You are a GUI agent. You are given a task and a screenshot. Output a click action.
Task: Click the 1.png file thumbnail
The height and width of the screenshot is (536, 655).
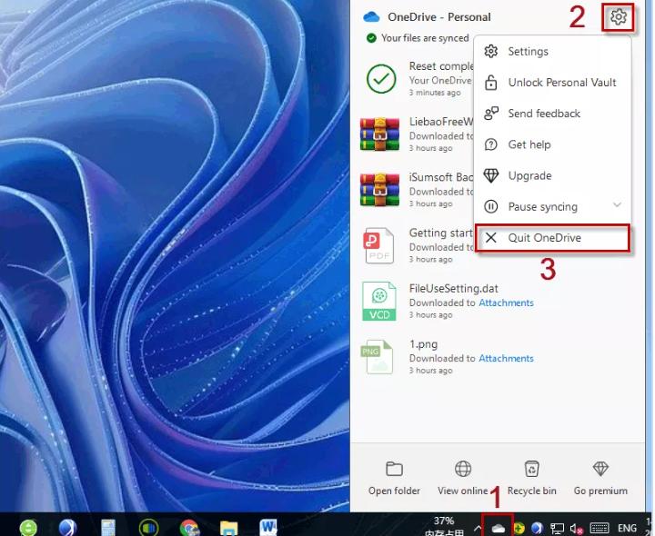pos(378,357)
